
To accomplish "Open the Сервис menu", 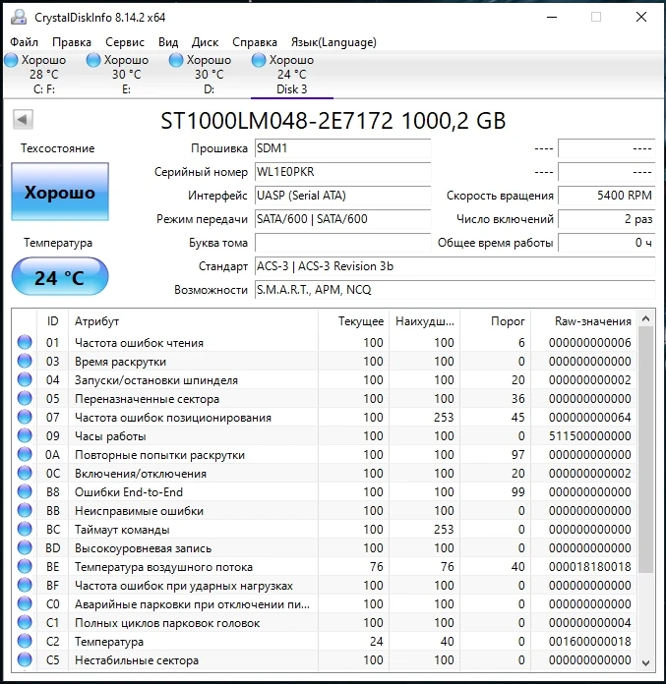I will coord(125,42).
